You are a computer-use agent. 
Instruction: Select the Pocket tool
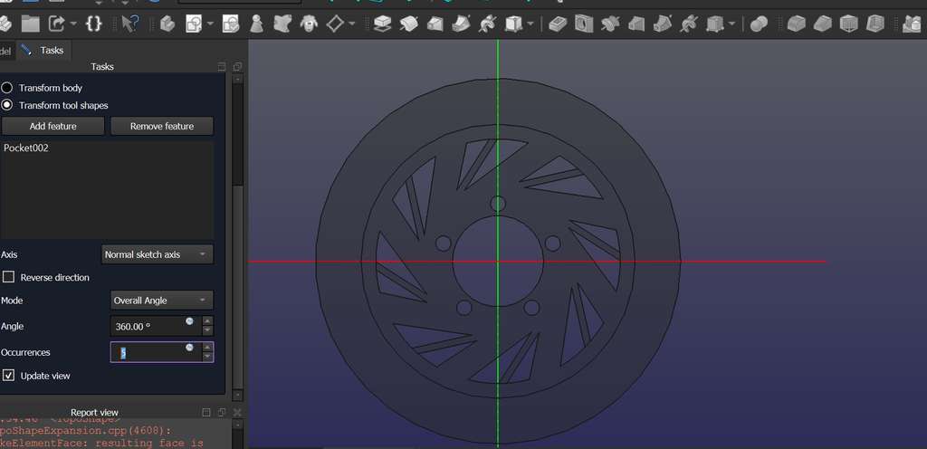(558, 24)
